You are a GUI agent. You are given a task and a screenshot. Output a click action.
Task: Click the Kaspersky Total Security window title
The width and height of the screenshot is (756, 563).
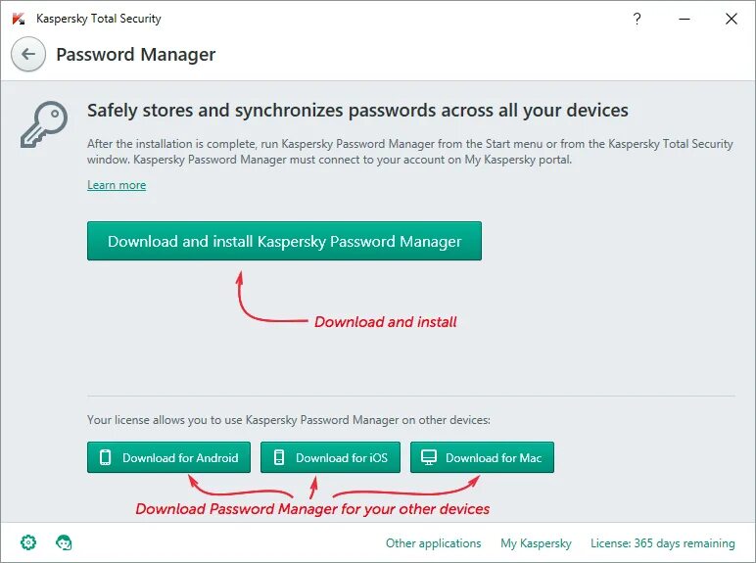(99, 19)
